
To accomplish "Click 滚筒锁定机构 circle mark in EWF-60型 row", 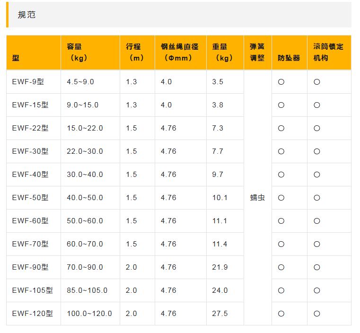I will [317, 221].
